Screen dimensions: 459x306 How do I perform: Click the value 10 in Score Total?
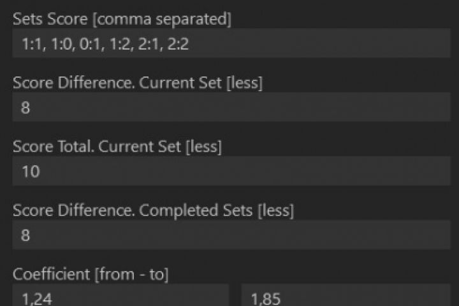tap(30, 171)
